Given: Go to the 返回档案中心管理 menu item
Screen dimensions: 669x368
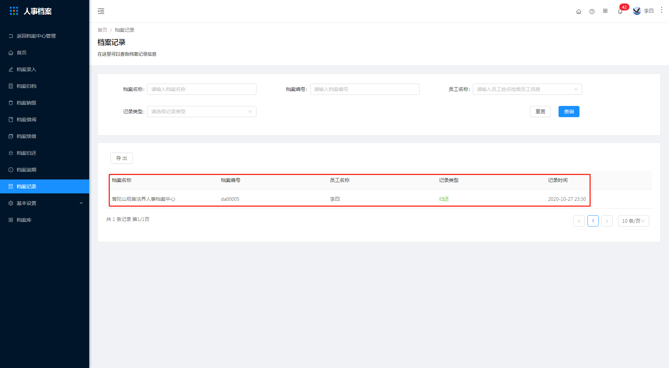Looking at the screenshot, I should [x=45, y=36].
